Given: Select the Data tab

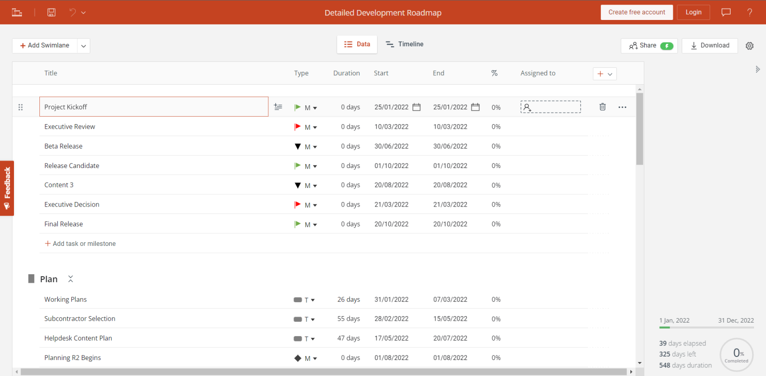Looking at the screenshot, I should 357,44.
